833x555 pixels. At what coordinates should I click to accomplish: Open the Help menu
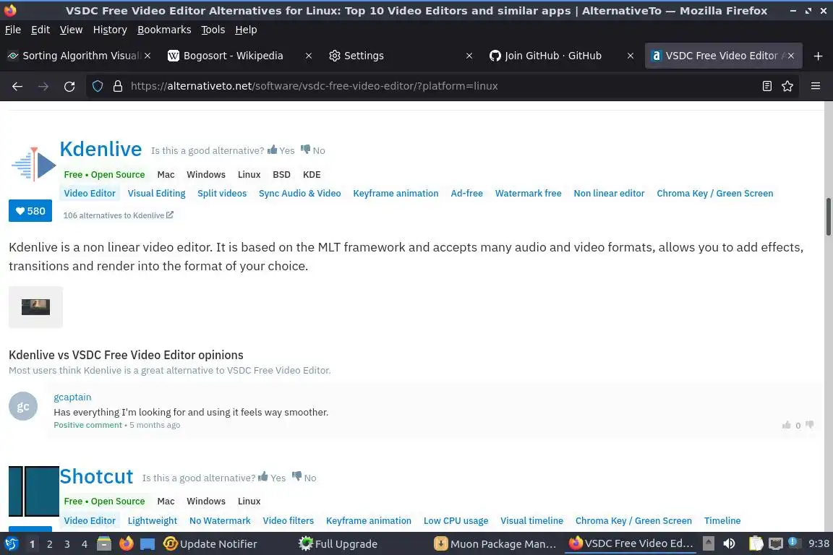click(x=246, y=30)
